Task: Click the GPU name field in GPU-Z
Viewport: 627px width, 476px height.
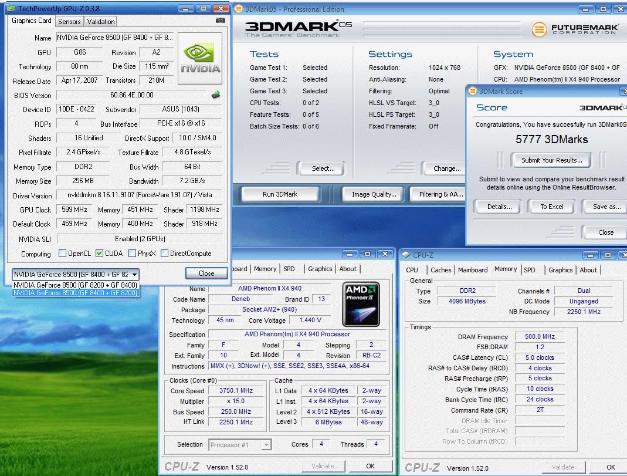Action: [115, 38]
